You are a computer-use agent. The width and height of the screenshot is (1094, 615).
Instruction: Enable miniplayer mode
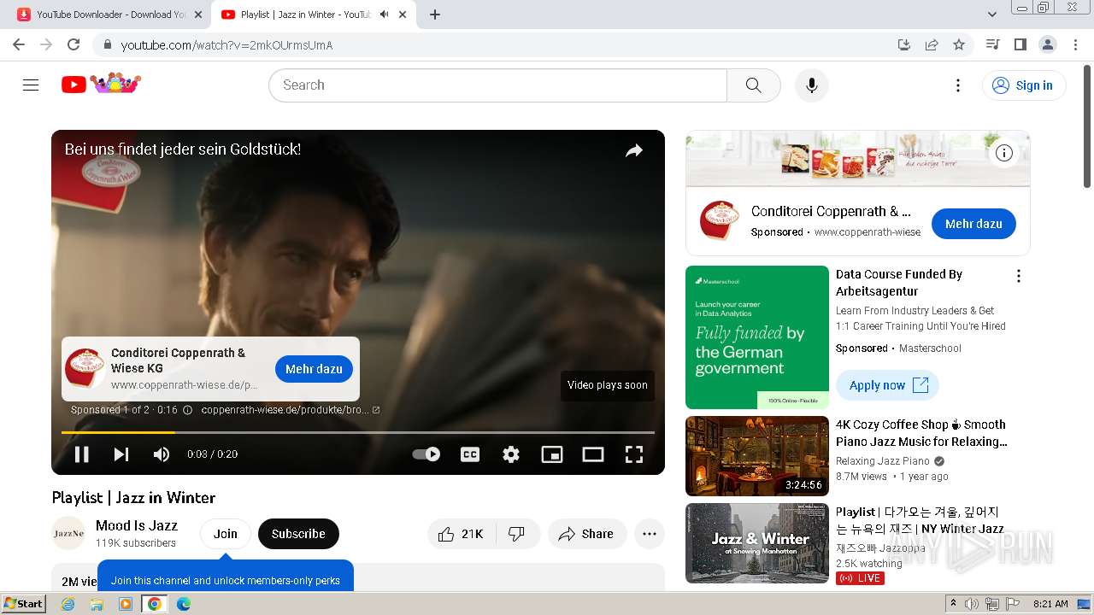(x=552, y=454)
